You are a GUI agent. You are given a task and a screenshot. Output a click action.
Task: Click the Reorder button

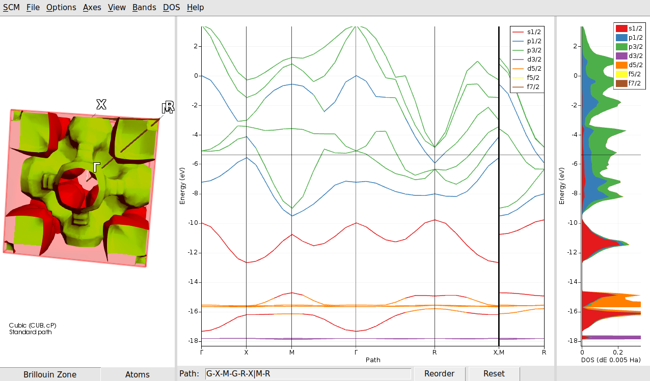(x=439, y=373)
